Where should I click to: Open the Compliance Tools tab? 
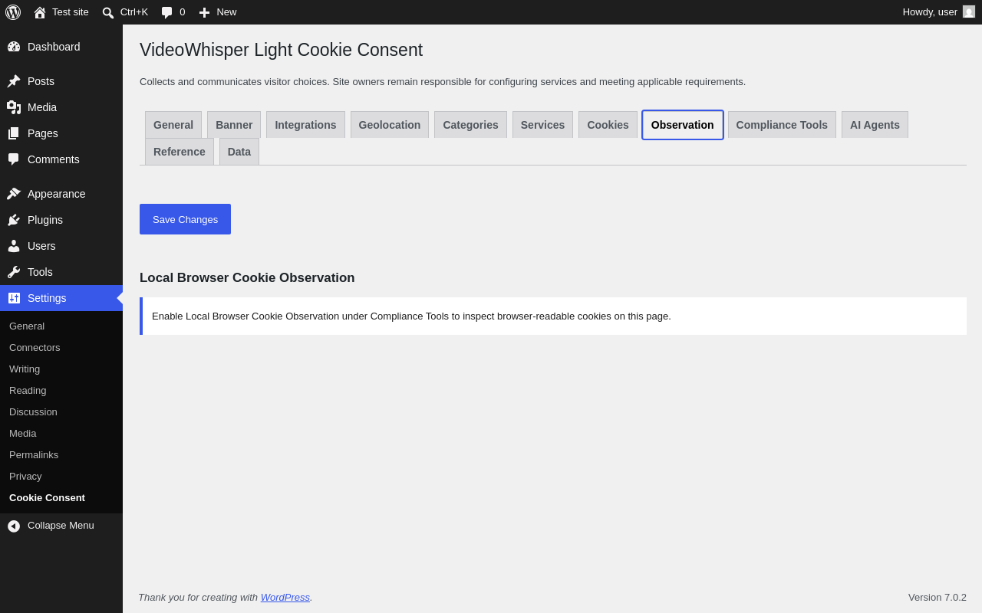coord(782,125)
